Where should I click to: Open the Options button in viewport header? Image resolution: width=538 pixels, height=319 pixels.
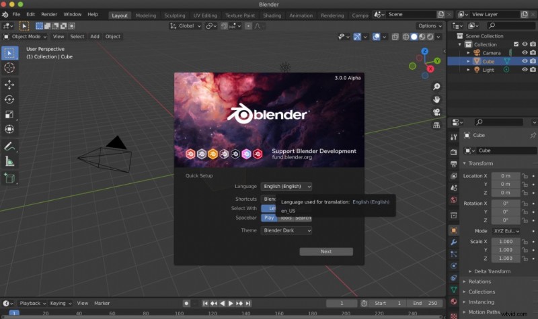click(x=430, y=26)
